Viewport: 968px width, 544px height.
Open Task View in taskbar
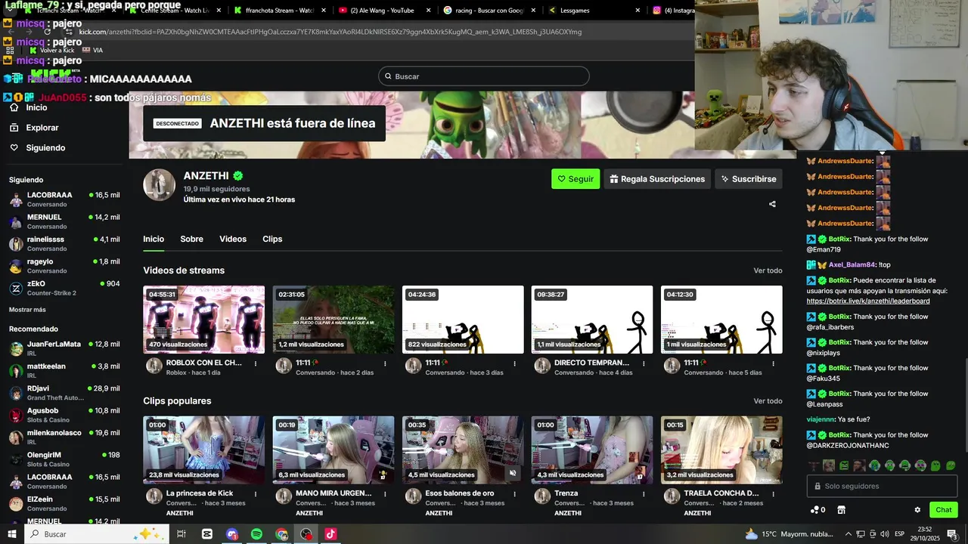pos(181,534)
